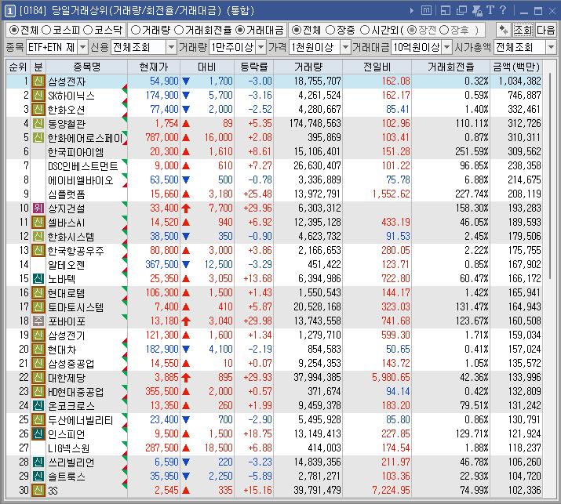
Task: Open the 신용 전체조회 dropdown
Action: tap(171, 47)
